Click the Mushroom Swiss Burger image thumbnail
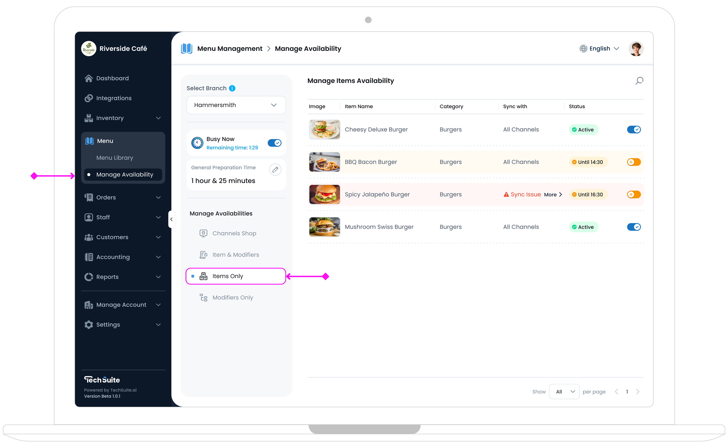The width and height of the screenshot is (728, 448). [324, 227]
